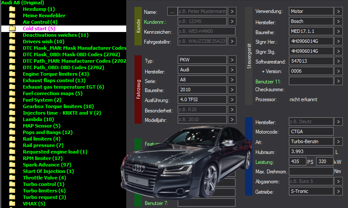Open the arrow next to Typ PKW
Viewport: 348px width, 208px height.
click(x=232, y=60)
